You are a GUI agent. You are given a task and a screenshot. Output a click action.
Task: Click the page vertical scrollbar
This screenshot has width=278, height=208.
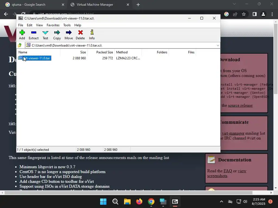tap(276, 59)
